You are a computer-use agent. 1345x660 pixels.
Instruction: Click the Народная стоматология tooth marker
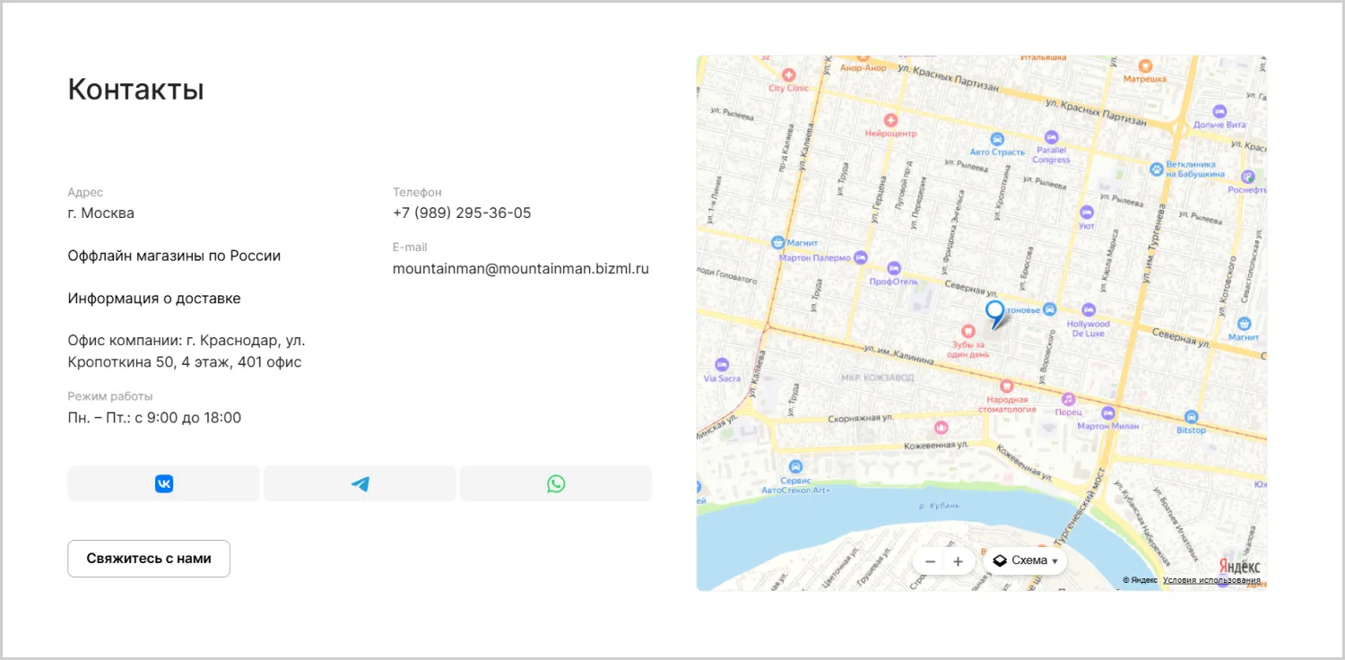click(x=1007, y=386)
